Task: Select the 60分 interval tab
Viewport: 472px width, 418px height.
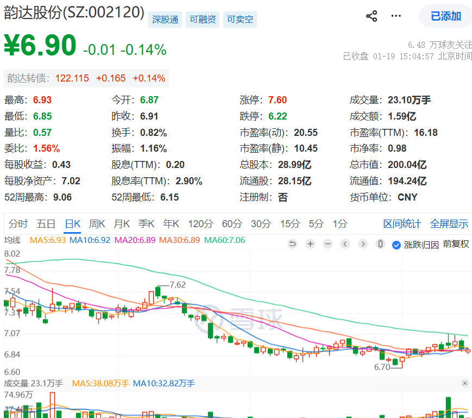Action: [x=232, y=224]
